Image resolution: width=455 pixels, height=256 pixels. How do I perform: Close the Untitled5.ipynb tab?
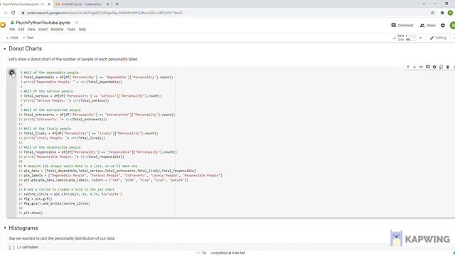click(x=108, y=4)
